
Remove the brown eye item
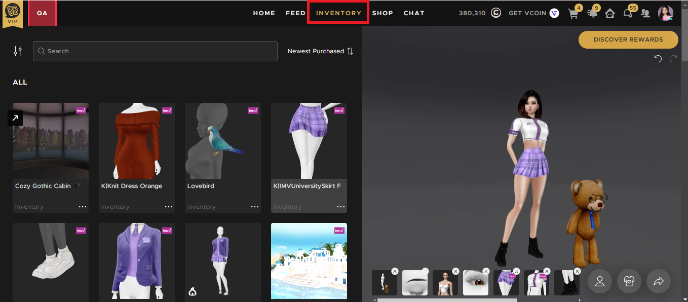(486, 272)
